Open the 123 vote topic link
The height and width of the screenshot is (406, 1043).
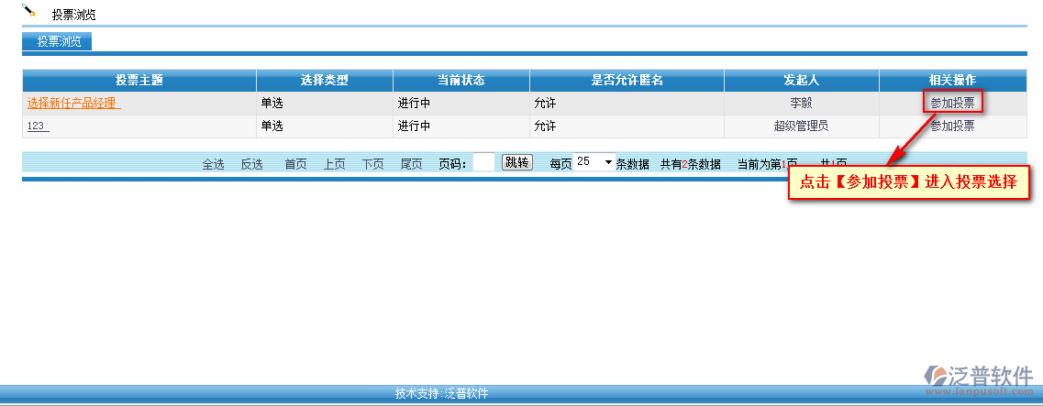(x=38, y=126)
